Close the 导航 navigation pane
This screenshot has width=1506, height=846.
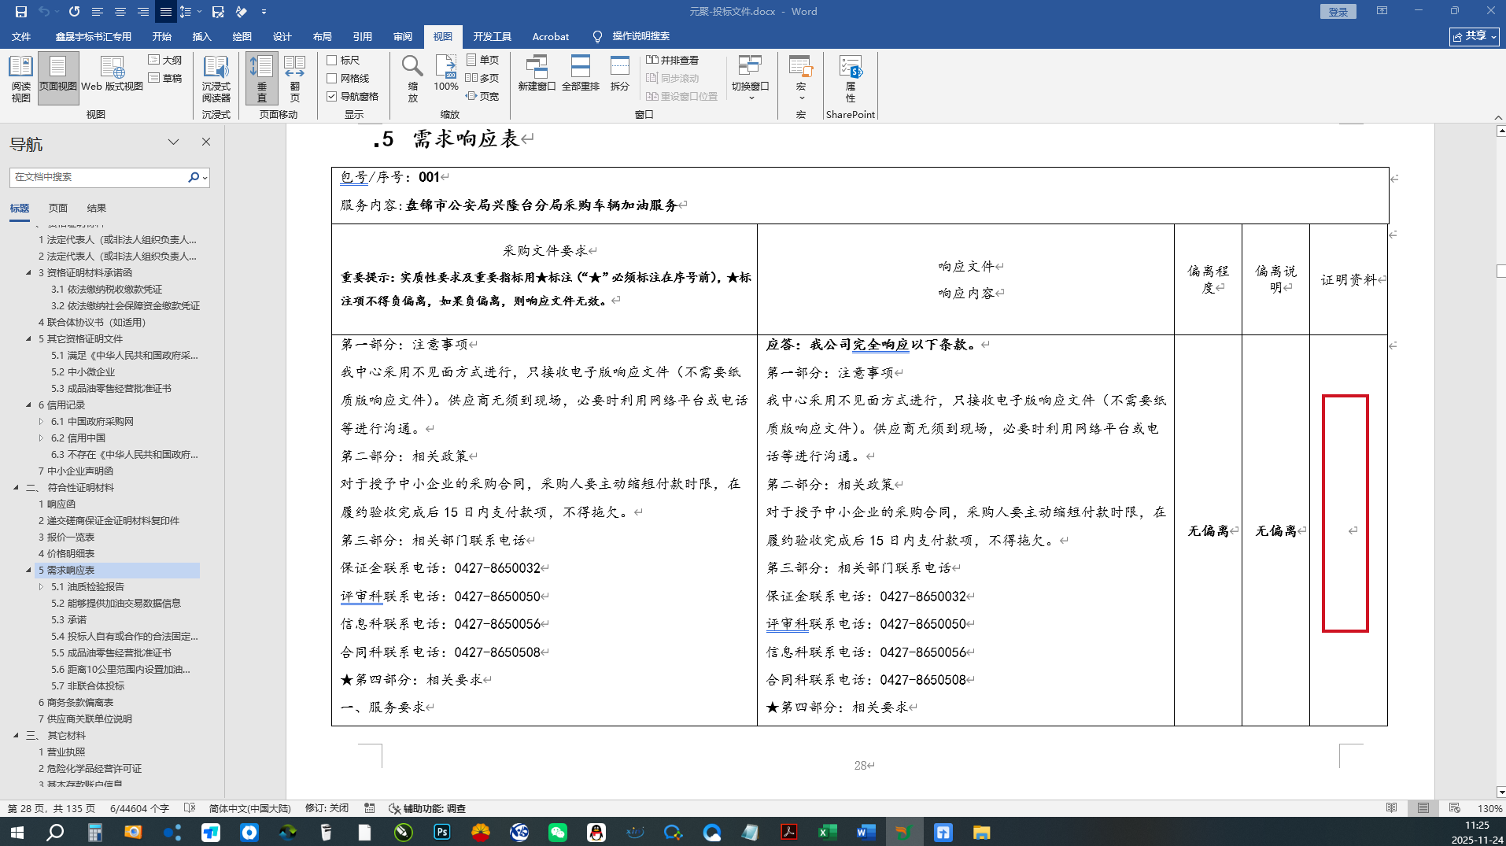206,142
